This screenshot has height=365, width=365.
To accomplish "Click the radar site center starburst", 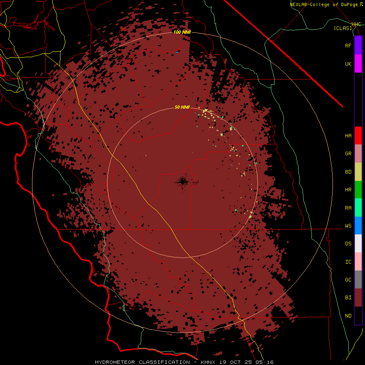I will tap(183, 182).
